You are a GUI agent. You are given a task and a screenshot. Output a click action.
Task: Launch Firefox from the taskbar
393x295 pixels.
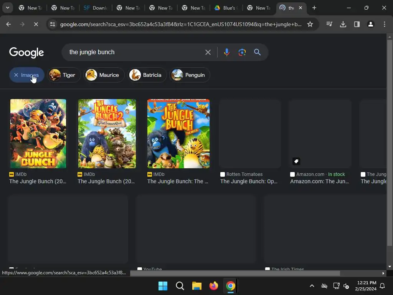[x=213, y=286]
